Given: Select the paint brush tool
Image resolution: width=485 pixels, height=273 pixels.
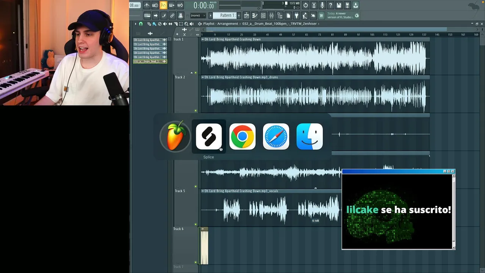Looking at the screenshot, I should [154, 24].
